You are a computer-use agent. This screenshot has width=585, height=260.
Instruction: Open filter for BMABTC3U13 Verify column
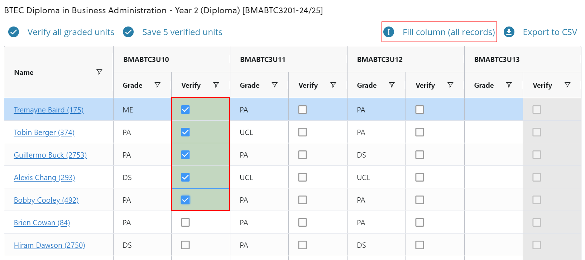(567, 85)
